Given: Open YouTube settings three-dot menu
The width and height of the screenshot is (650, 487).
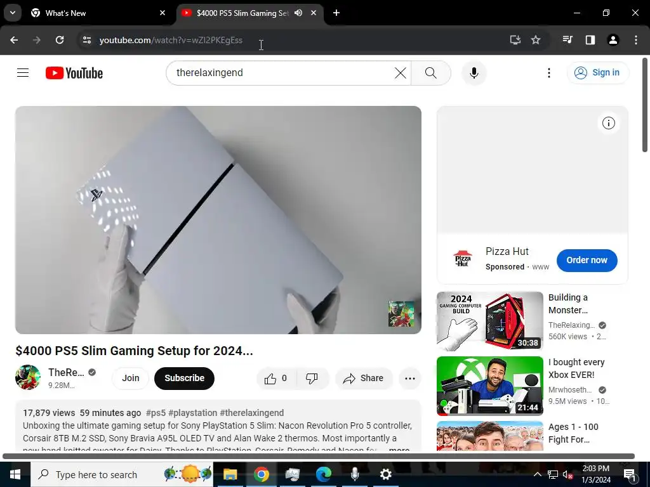Looking at the screenshot, I should (x=549, y=73).
